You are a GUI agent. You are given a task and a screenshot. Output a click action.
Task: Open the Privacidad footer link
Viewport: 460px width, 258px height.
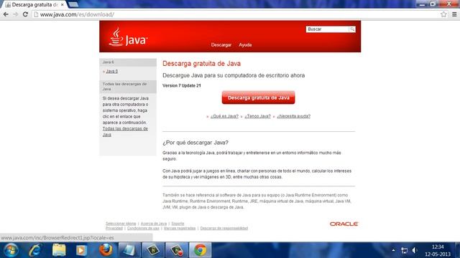(114, 228)
